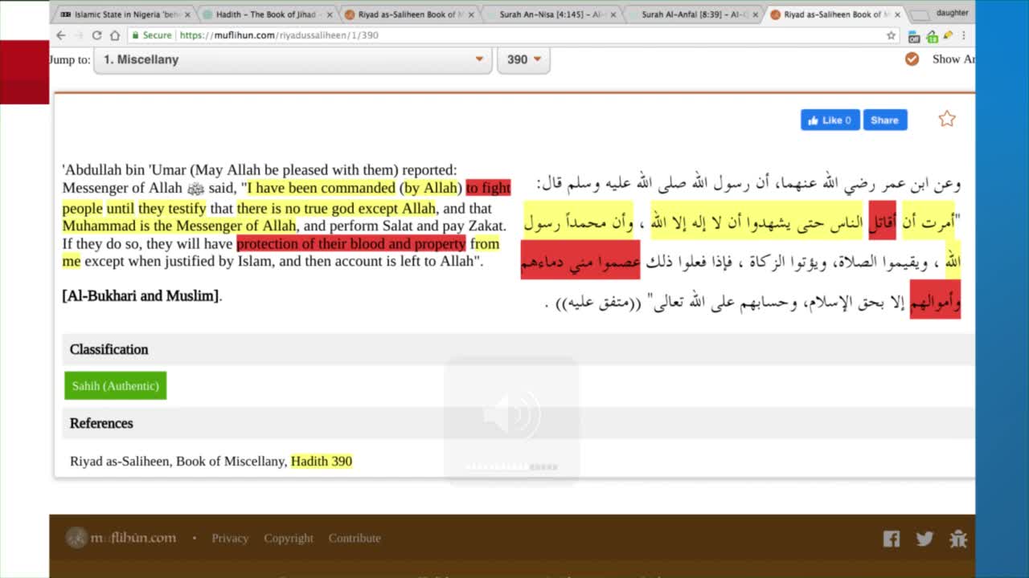
Task: Report a bug via the footer bug icon
Action: click(x=957, y=539)
